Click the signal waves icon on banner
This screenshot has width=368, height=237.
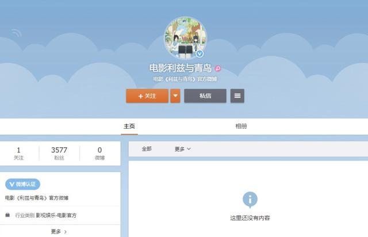pyautogui.click(x=17, y=33)
